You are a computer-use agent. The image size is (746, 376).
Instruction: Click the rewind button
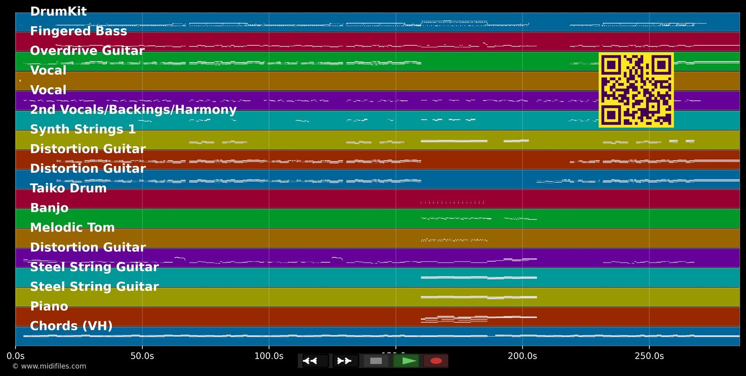[315, 361]
